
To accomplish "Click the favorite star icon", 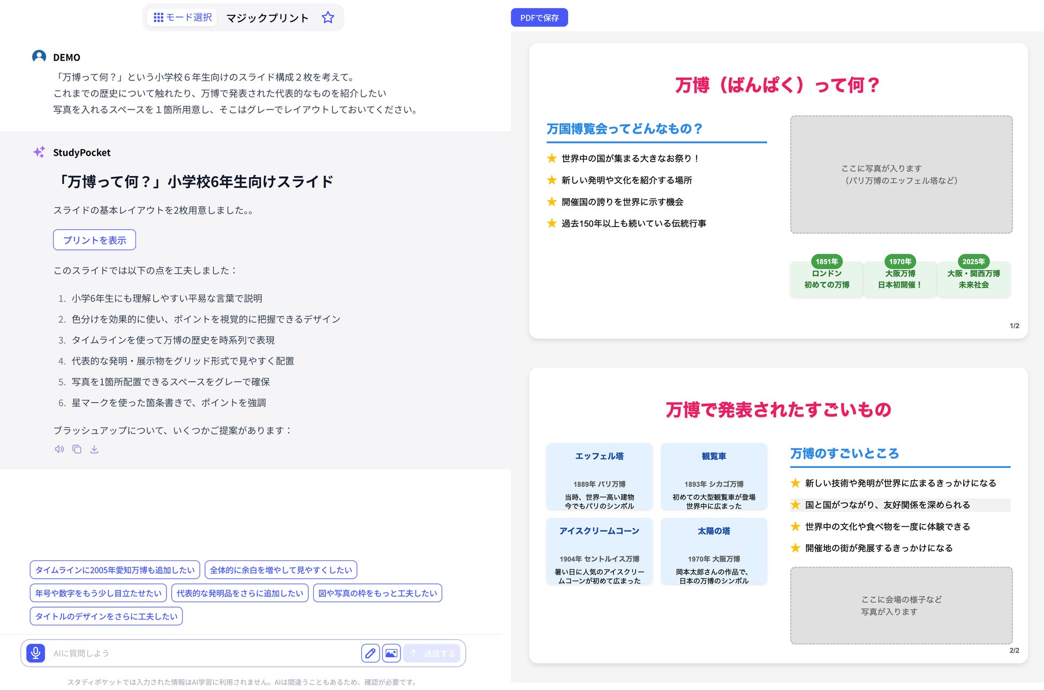I will click(x=328, y=18).
